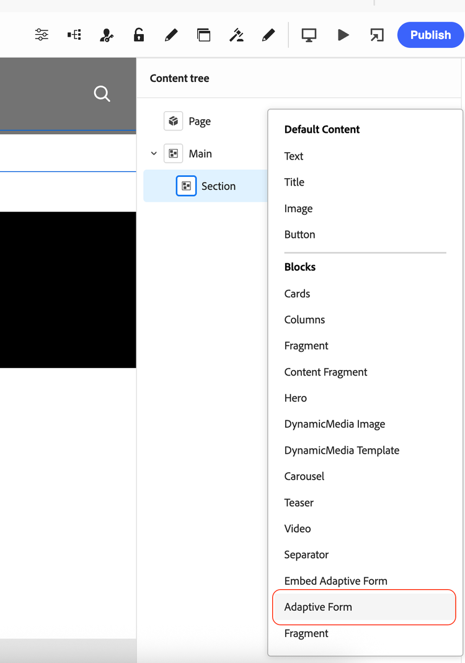Add a Carousel block from the menu
This screenshot has width=465, height=663.
coord(304,476)
